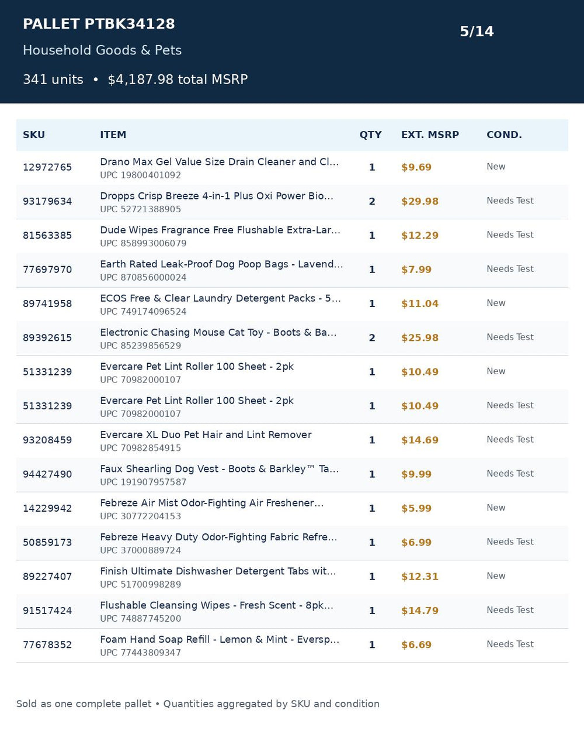Select Earth Rated Dog Poop Bags item
Image resolution: width=584 pixels, height=731 pixels.
(x=221, y=264)
